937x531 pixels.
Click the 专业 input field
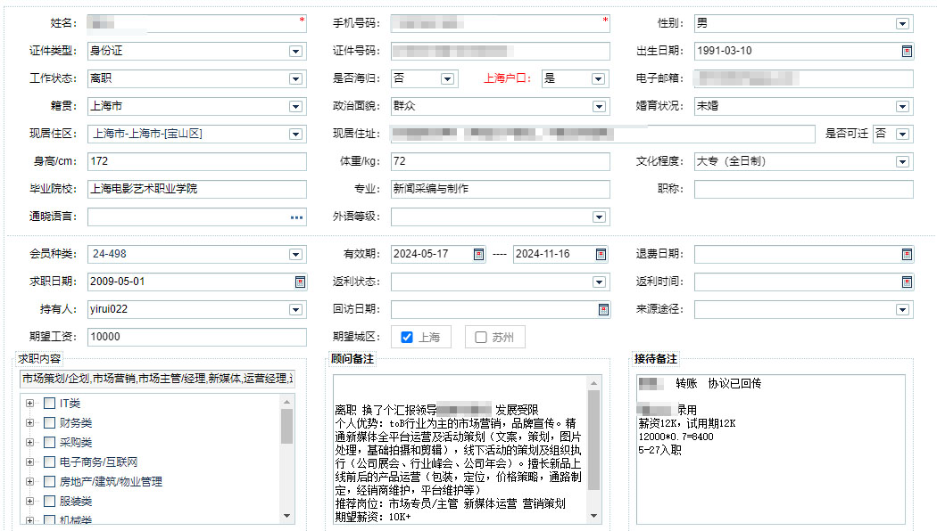500,189
